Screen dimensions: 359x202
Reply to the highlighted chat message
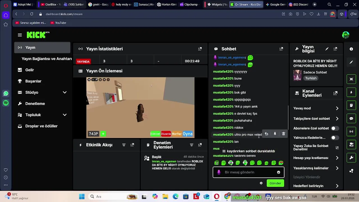pyautogui.click(x=266, y=134)
